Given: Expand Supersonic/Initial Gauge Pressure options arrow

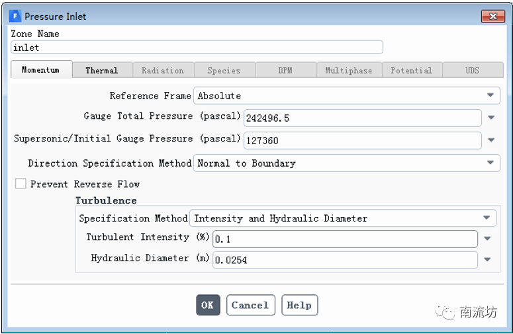Looking at the screenshot, I should (491, 140).
